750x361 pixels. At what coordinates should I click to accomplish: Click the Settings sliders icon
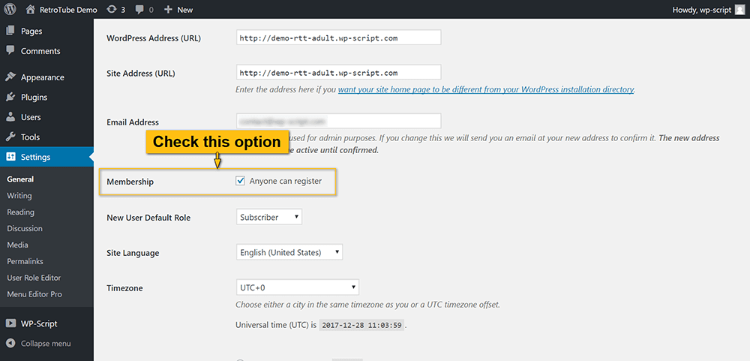pos(10,157)
